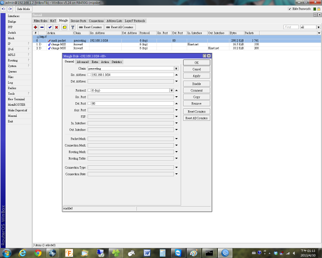Open the Address Lists tab

pyautogui.click(x=114, y=21)
